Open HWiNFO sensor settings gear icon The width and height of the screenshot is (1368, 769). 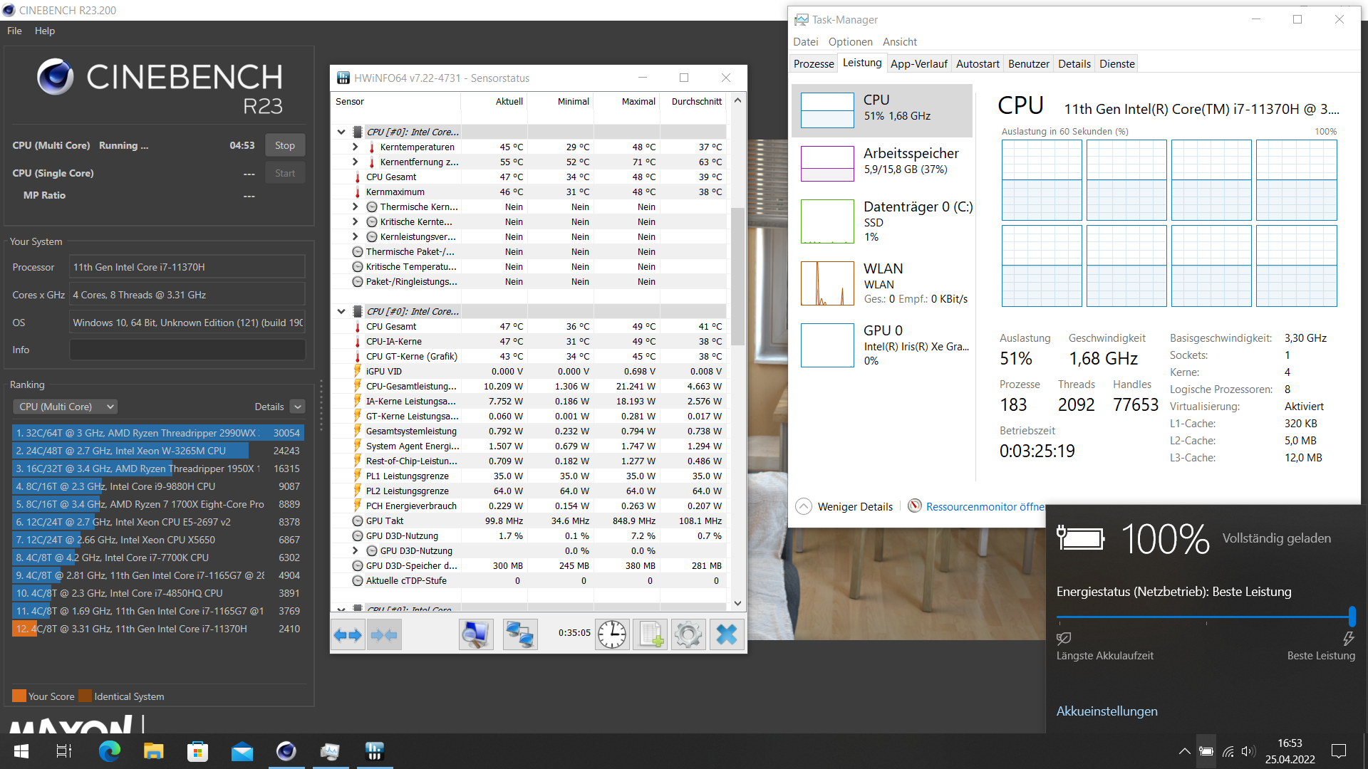click(x=688, y=634)
